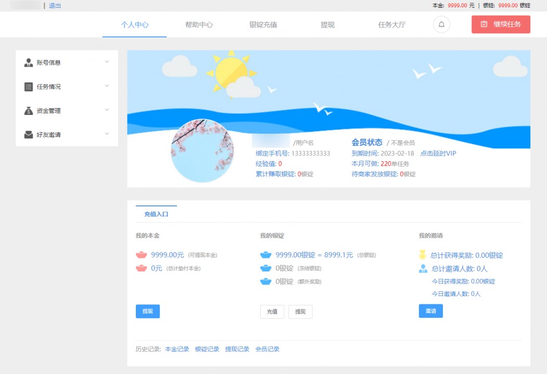547x374 pixels.
Task: Click the 点击延时VIP link
Action: [438, 153]
